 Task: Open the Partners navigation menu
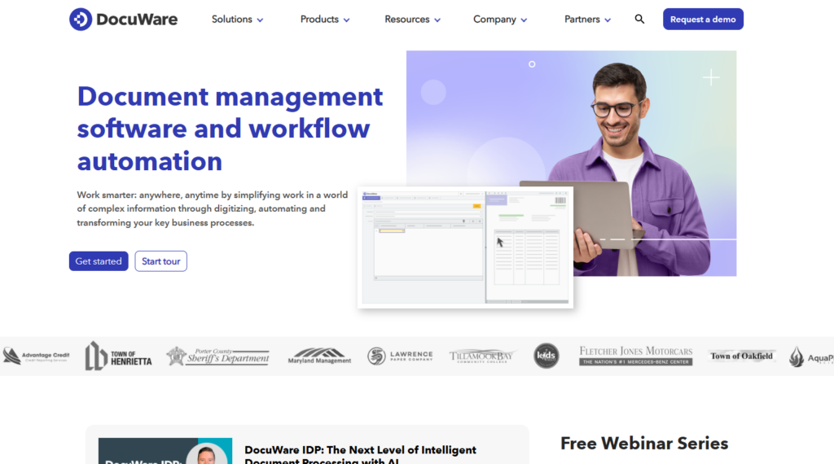[587, 20]
